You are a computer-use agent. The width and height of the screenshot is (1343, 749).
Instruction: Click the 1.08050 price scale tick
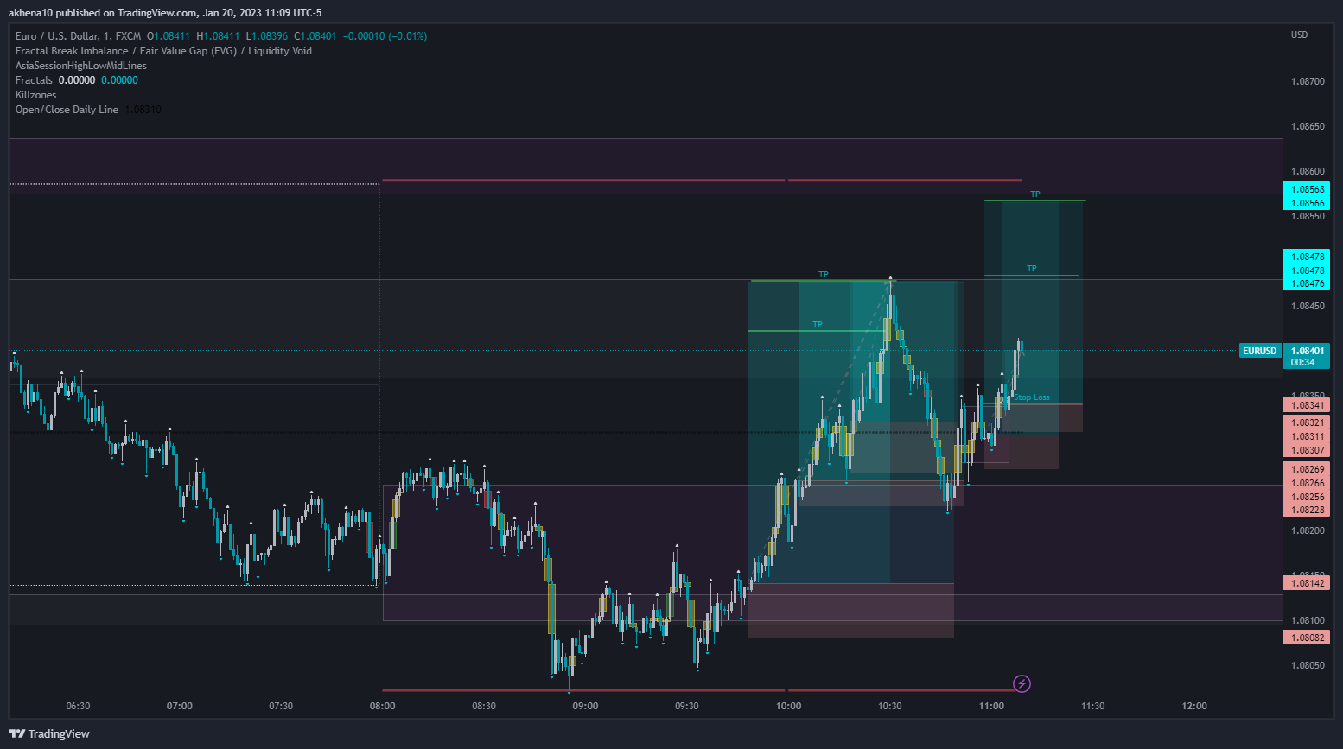[x=1308, y=665]
